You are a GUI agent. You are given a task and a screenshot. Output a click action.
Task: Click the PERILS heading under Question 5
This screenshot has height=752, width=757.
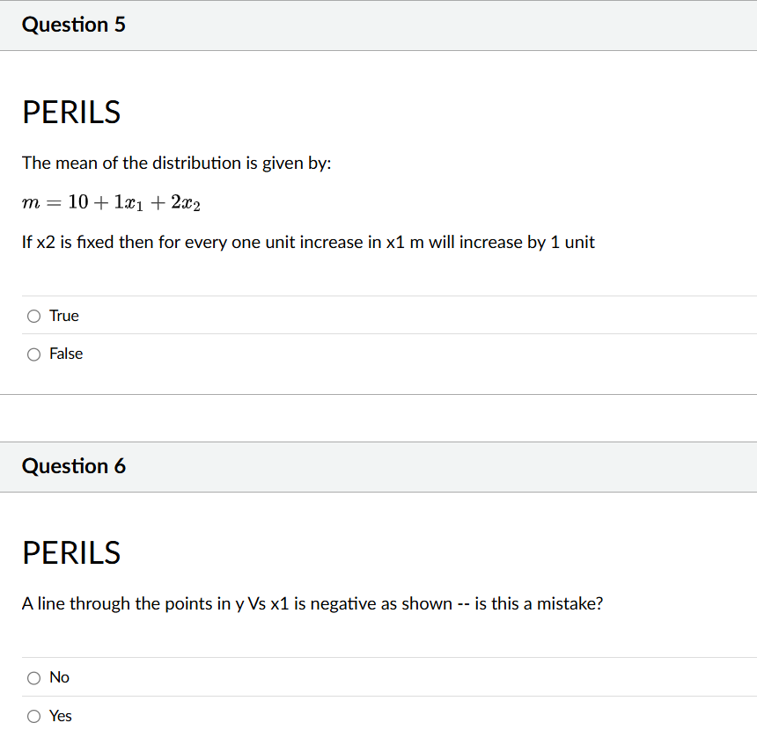click(70, 113)
